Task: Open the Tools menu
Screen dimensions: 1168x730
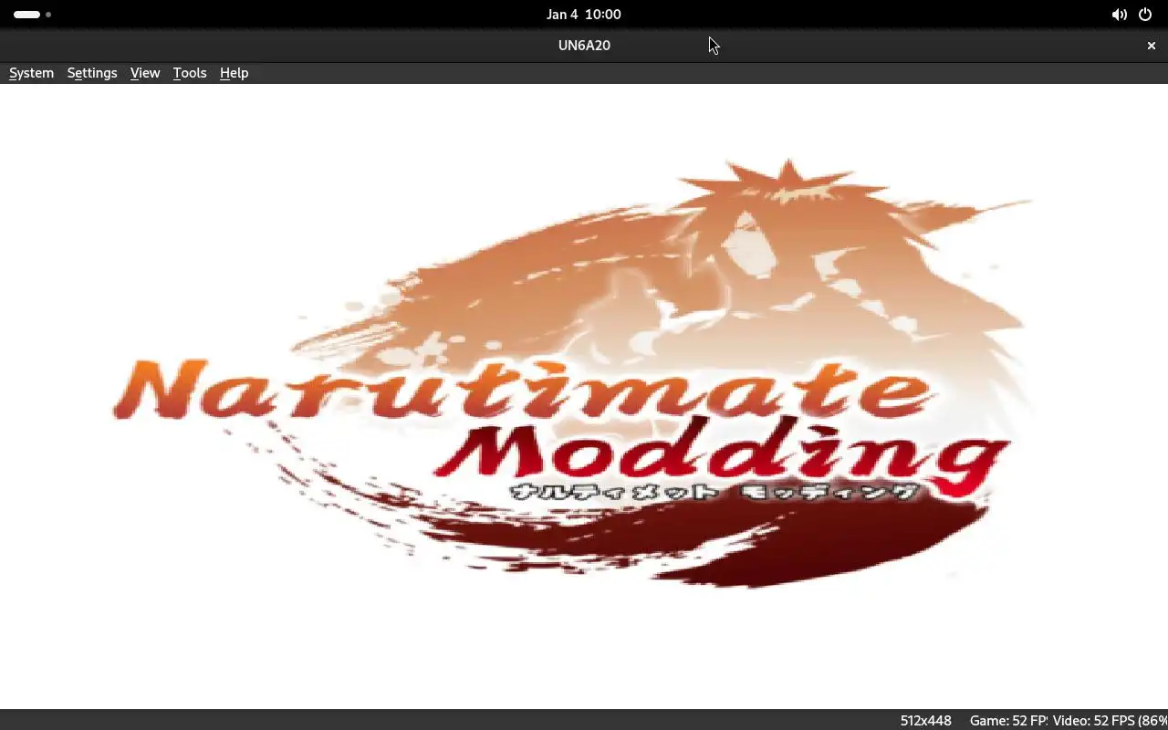Action: [190, 73]
